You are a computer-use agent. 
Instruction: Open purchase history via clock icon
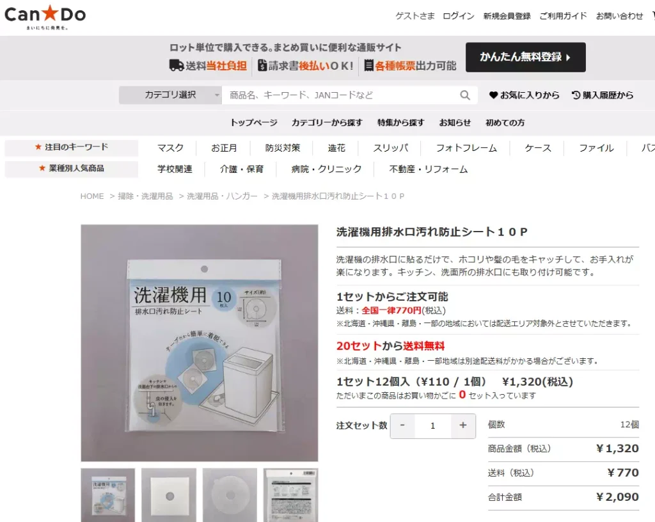click(576, 95)
